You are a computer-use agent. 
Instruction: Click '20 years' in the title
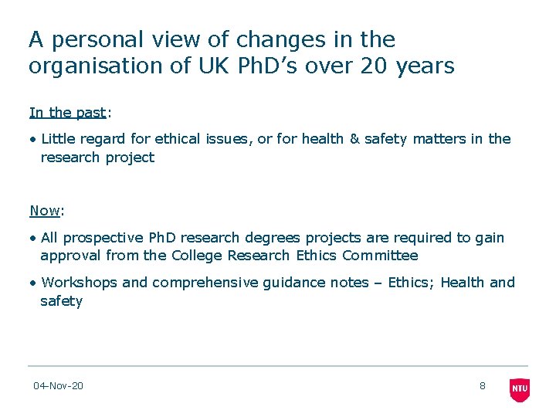[408, 66]
